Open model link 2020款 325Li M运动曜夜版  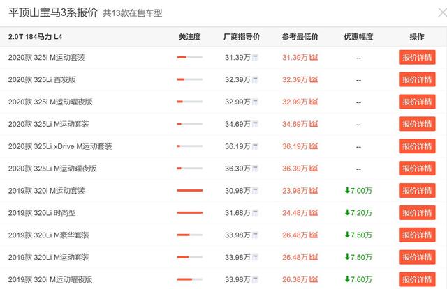pos(52,169)
